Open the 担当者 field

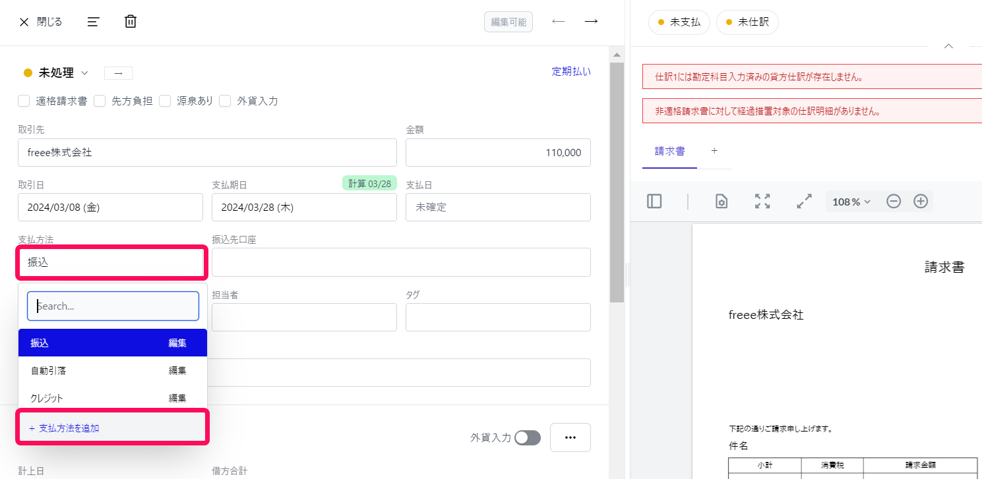(x=304, y=317)
